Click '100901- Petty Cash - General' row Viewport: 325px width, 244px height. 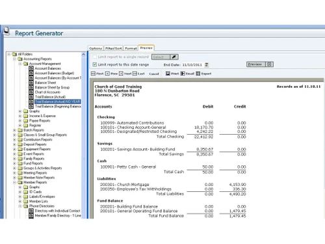[173, 167]
